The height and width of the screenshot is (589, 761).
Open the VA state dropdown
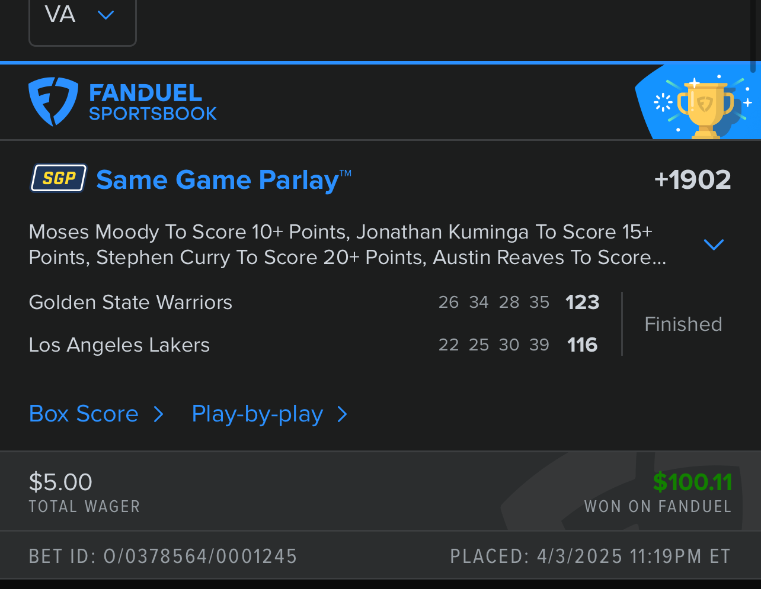(x=82, y=16)
